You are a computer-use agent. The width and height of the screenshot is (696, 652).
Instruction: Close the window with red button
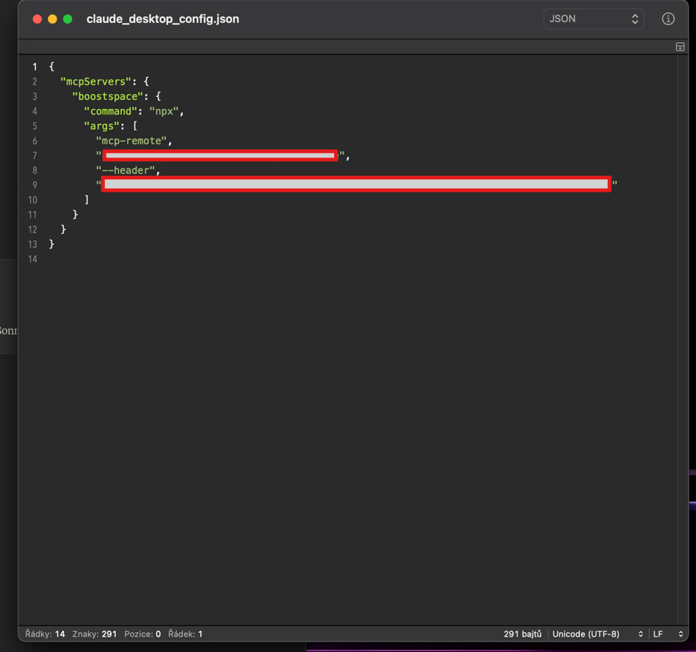click(37, 19)
